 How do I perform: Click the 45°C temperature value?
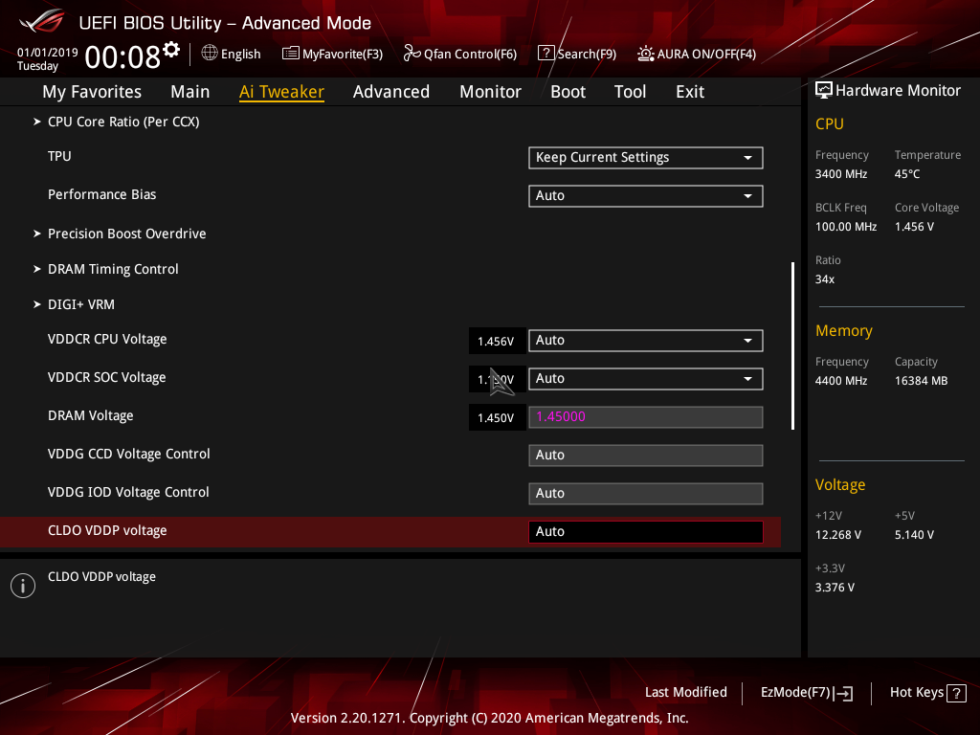907,174
